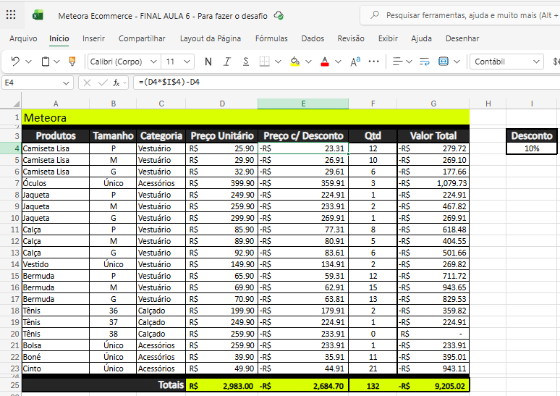Screen dimensions: 560x396
Task: Click the font size adjust icon
Action: pyautogui.click(x=355, y=62)
